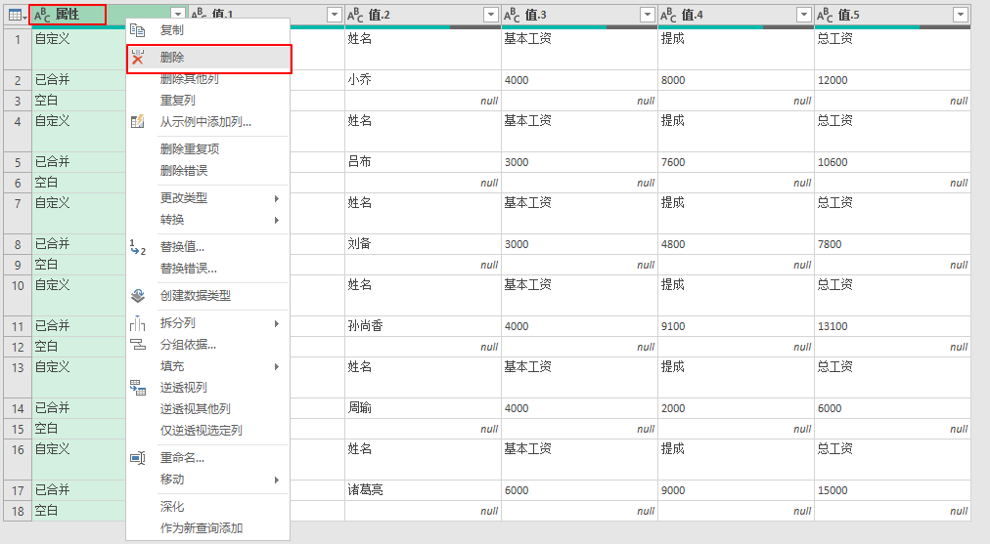The height and width of the screenshot is (544, 990).
Task: Click the Unpivot Columns icon
Action: 138,388
